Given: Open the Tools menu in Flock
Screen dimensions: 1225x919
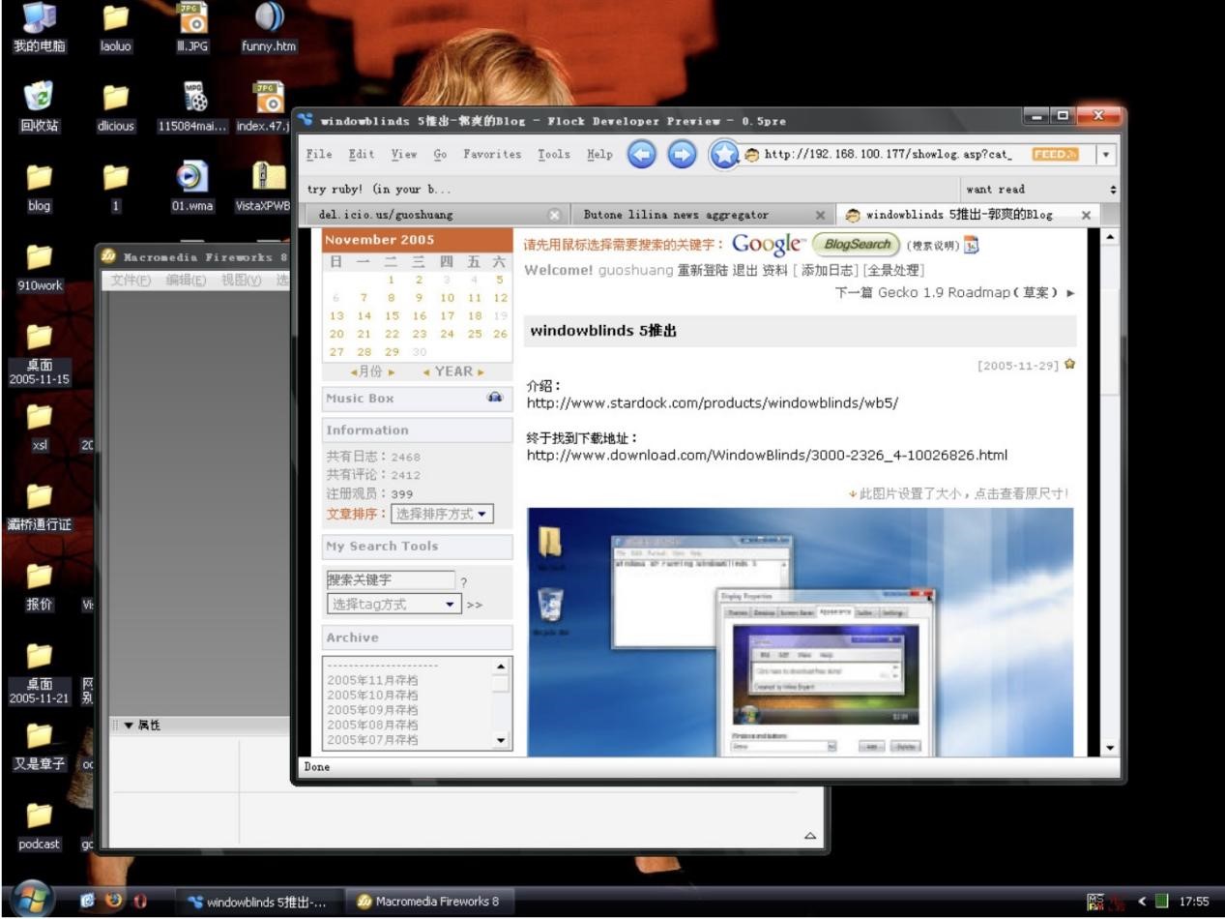Looking at the screenshot, I should pos(553,154).
